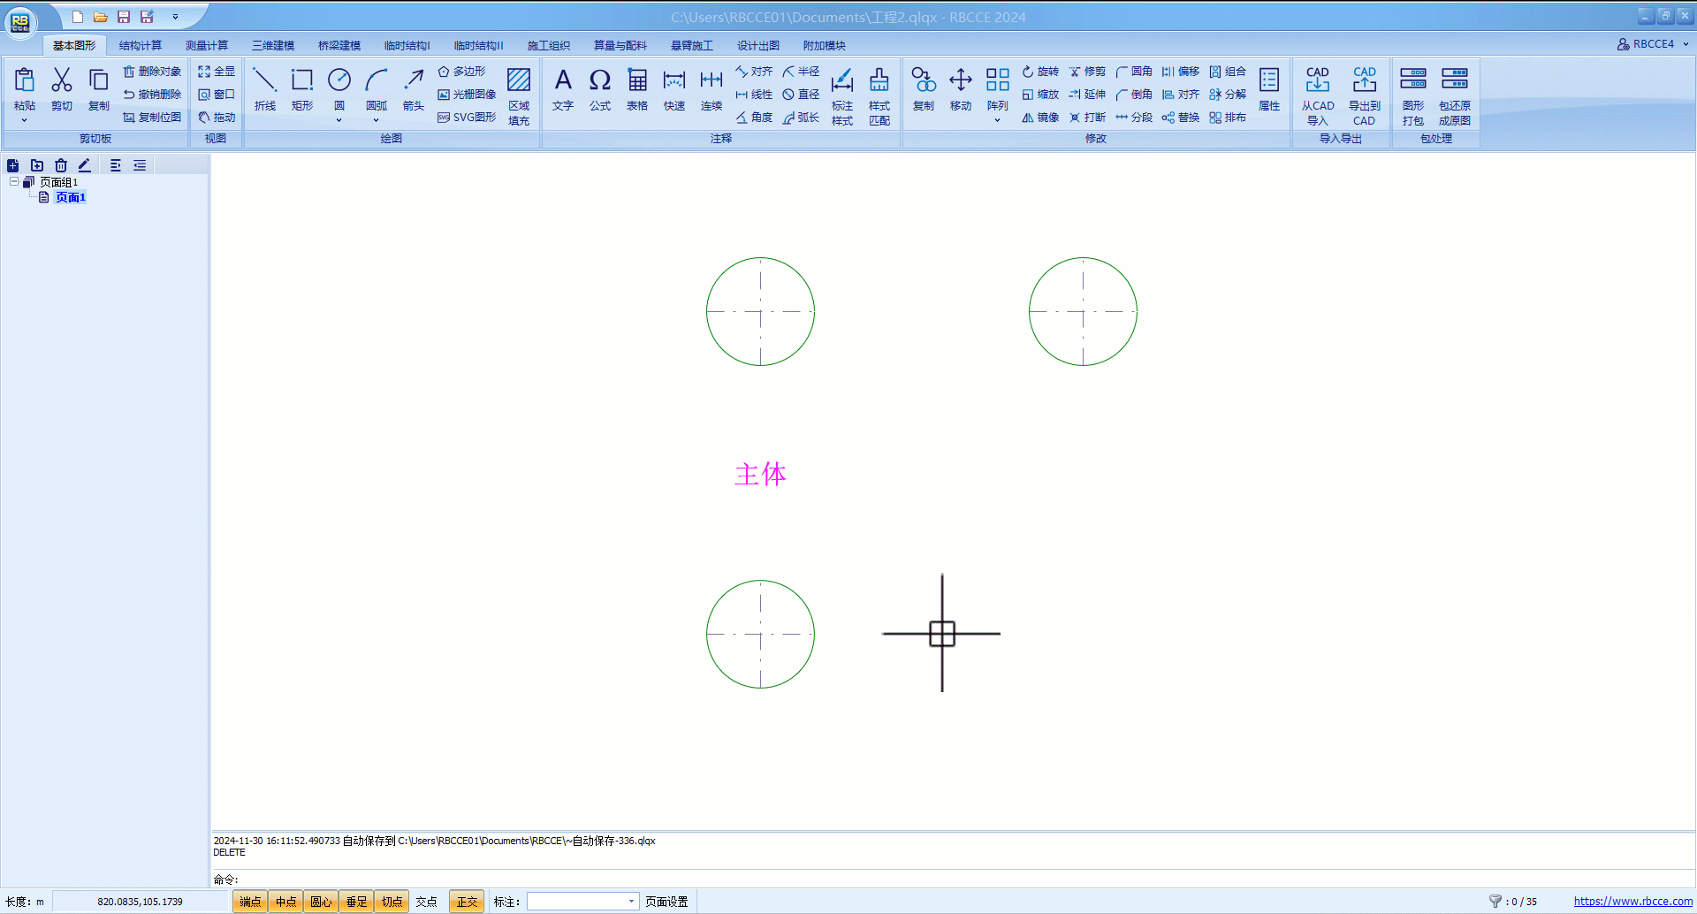Click the 页面设置 button
1697x914 pixels.
click(666, 902)
